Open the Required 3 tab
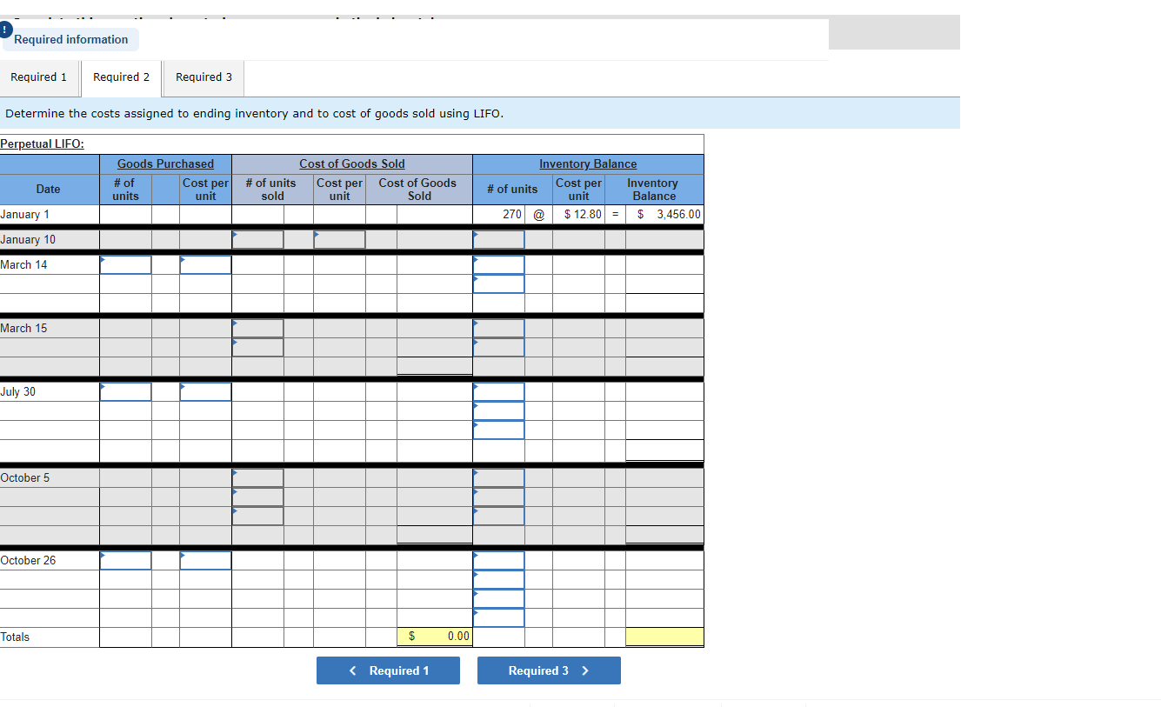1161x707 pixels. tap(204, 77)
